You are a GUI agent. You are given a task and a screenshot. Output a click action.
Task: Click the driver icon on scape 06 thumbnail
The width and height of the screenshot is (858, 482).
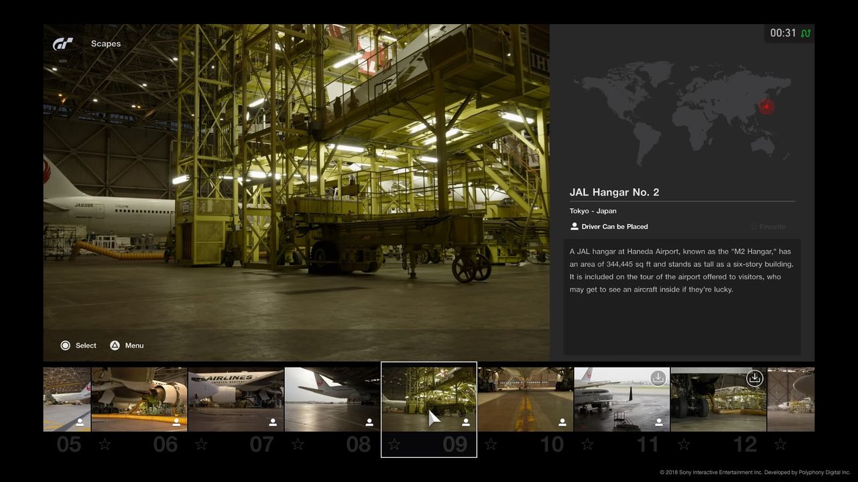tap(176, 422)
